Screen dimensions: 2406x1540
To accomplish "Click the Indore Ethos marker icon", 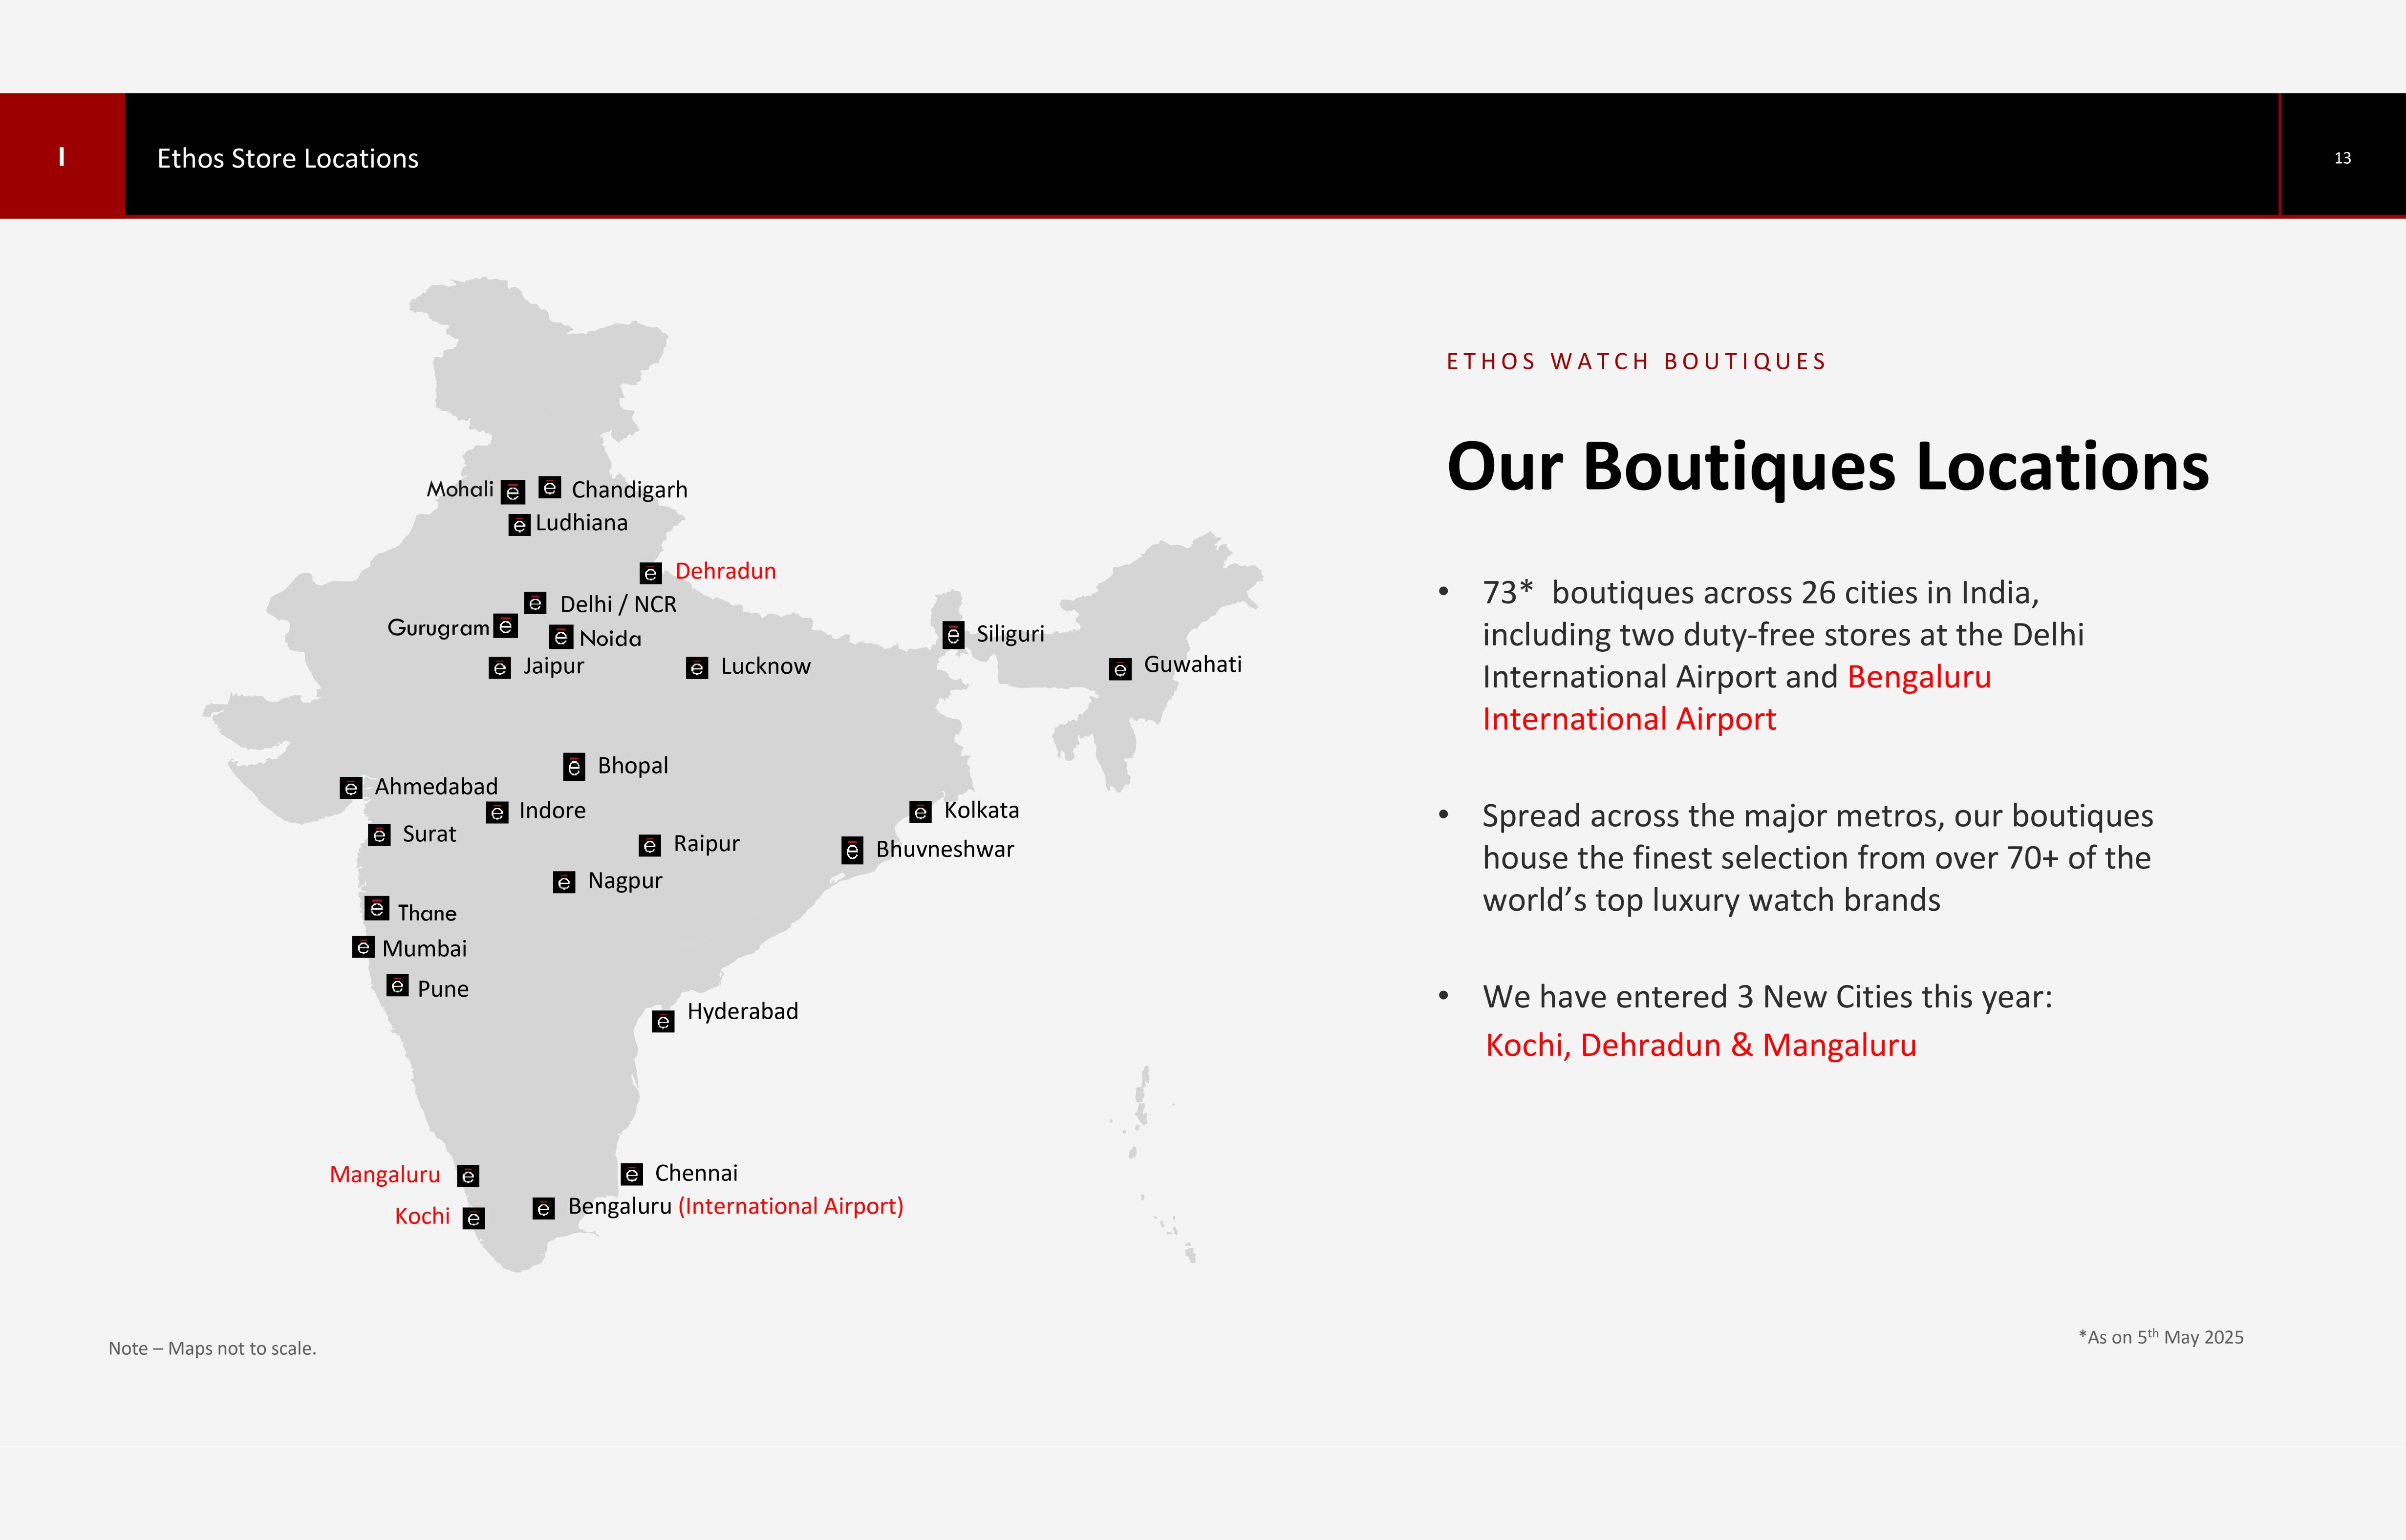I will pos(497,812).
